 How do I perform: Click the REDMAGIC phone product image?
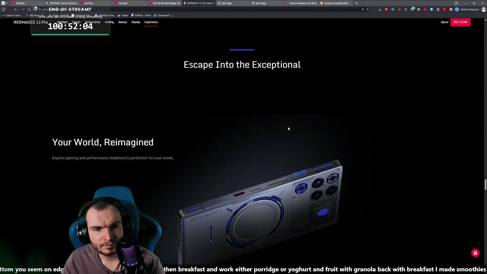(261, 211)
